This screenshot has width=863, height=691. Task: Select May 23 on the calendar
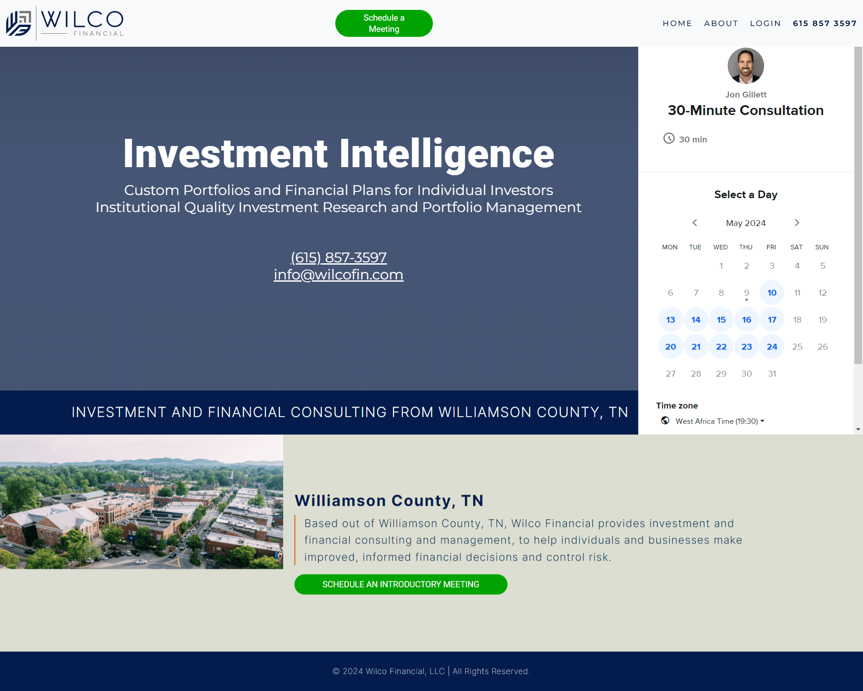click(x=747, y=347)
